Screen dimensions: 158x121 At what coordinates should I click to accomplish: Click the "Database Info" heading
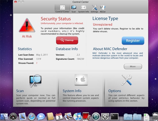coord(67,49)
